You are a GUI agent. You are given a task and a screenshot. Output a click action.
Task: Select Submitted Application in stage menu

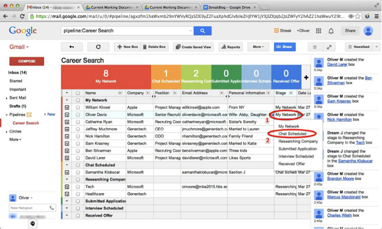[297, 149]
